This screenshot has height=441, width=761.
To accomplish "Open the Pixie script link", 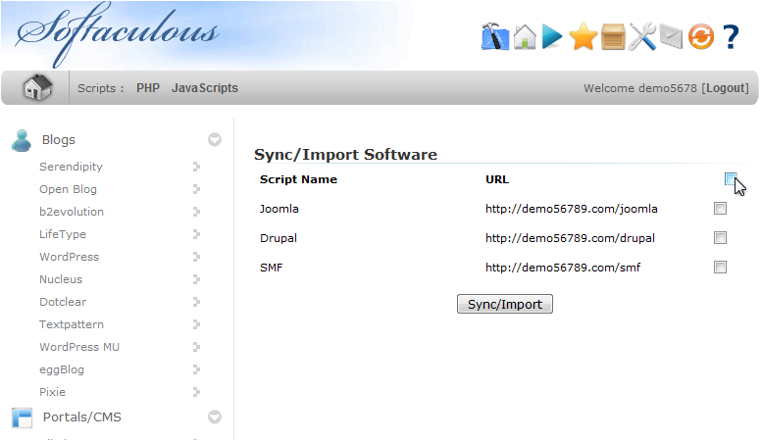I will tap(52, 392).
